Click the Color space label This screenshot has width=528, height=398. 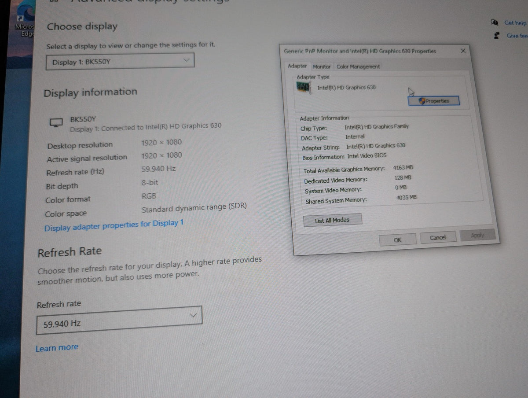(x=66, y=214)
